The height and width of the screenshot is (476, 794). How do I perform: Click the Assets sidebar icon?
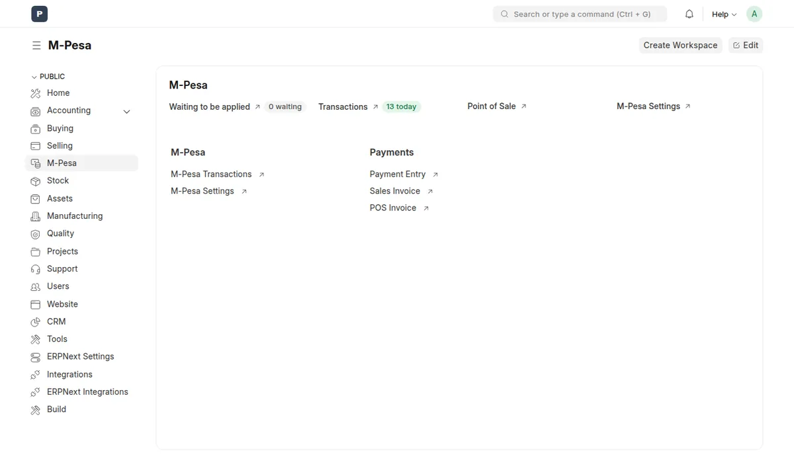(36, 198)
